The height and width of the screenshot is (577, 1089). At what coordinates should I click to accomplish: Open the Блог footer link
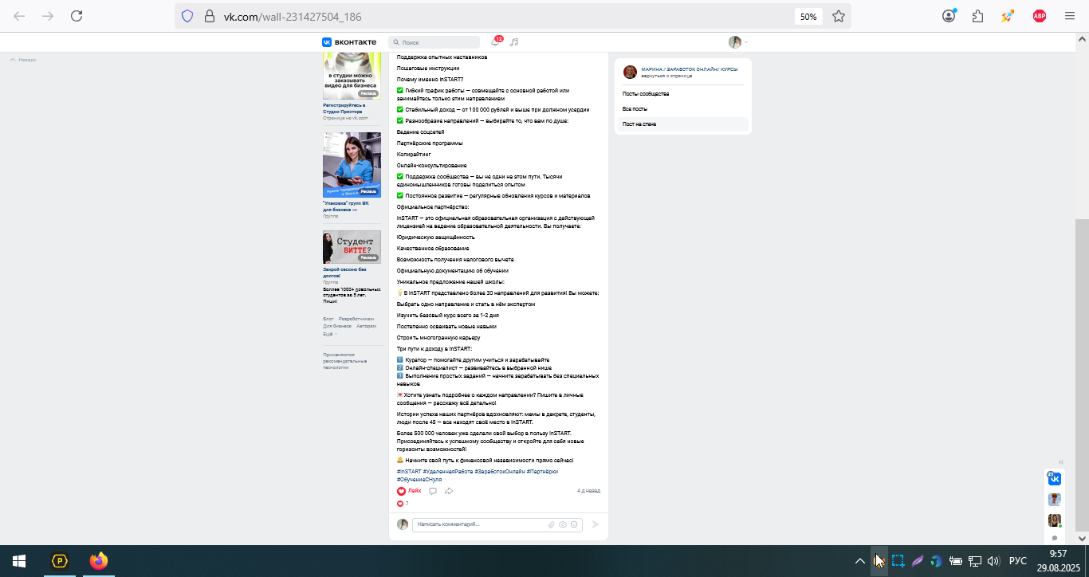click(328, 318)
